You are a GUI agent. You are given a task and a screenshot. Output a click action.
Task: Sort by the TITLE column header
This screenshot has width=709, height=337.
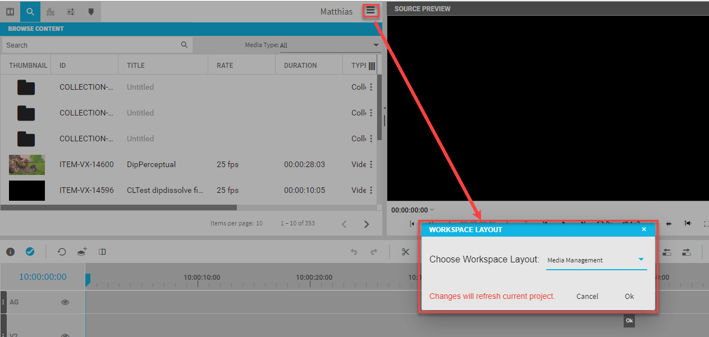(x=136, y=66)
